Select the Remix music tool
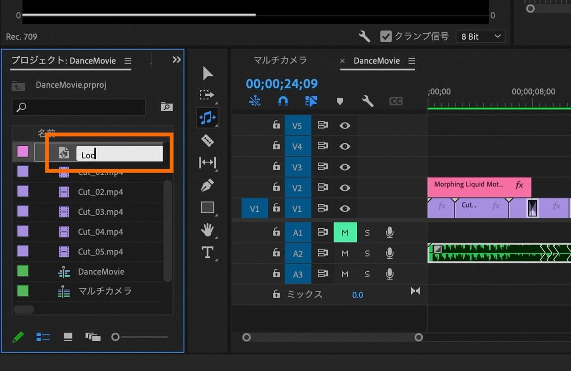Image resolution: width=571 pixels, height=371 pixels. pos(207,118)
